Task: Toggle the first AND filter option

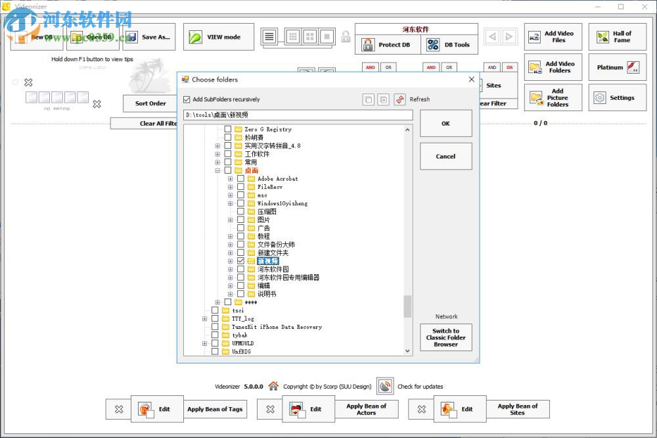Action: click(369, 67)
